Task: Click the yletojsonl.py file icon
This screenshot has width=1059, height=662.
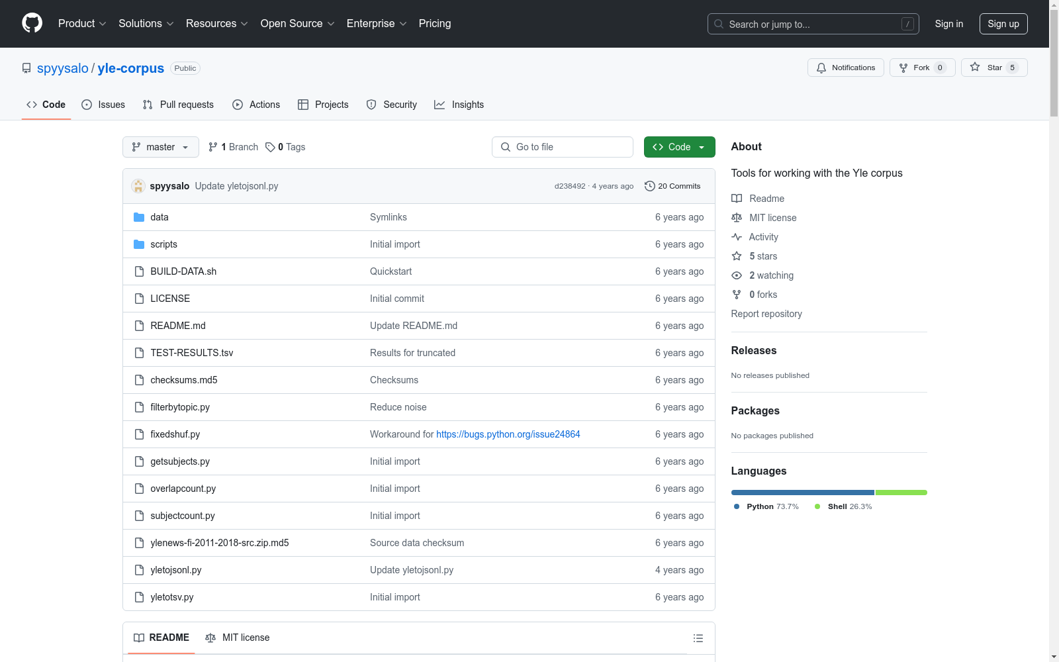Action: [x=139, y=570]
